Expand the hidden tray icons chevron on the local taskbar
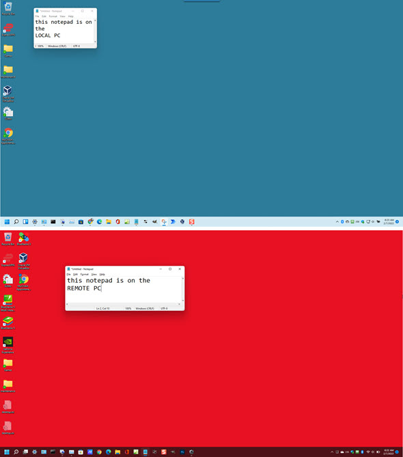Image resolution: width=403 pixels, height=457 pixels. point(337,222)
